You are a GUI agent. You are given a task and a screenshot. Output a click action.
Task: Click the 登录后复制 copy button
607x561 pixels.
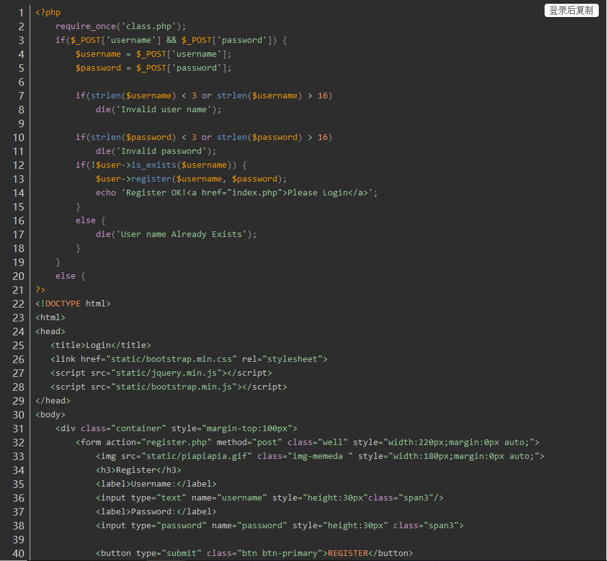point(571,11)
